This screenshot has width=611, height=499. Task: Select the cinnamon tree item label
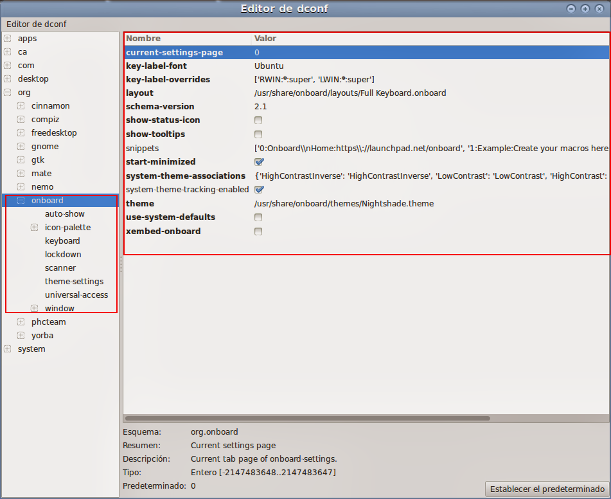(x=51, y=105)
